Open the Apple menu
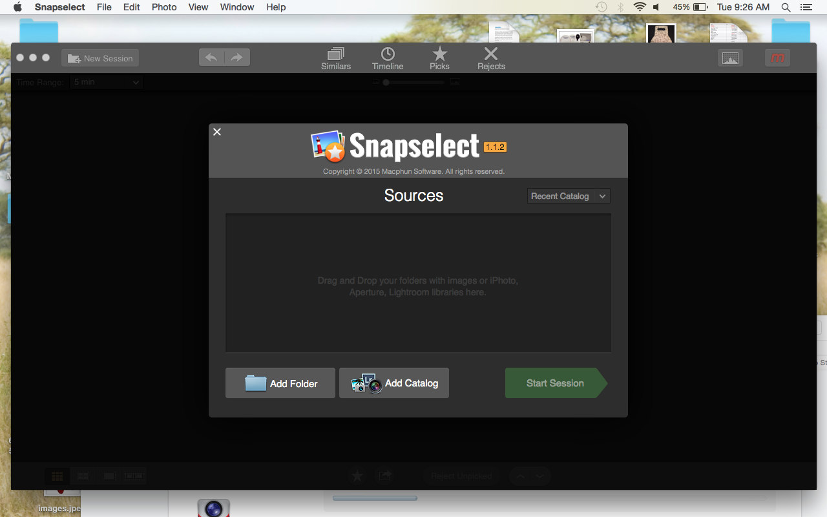Image resolution: width=827 pixels, height=517 pixels. pyautogui.click(x=18, y=7)
